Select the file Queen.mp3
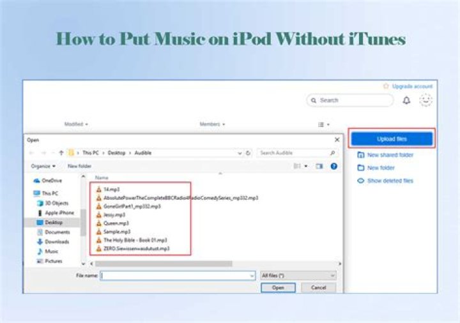 [x=112, y=223]
